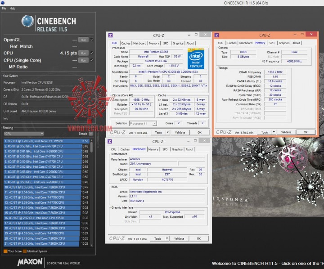324x269 pixels.
Task: Click the ranking list scrollbar thumb
Action: pos(91,147)
